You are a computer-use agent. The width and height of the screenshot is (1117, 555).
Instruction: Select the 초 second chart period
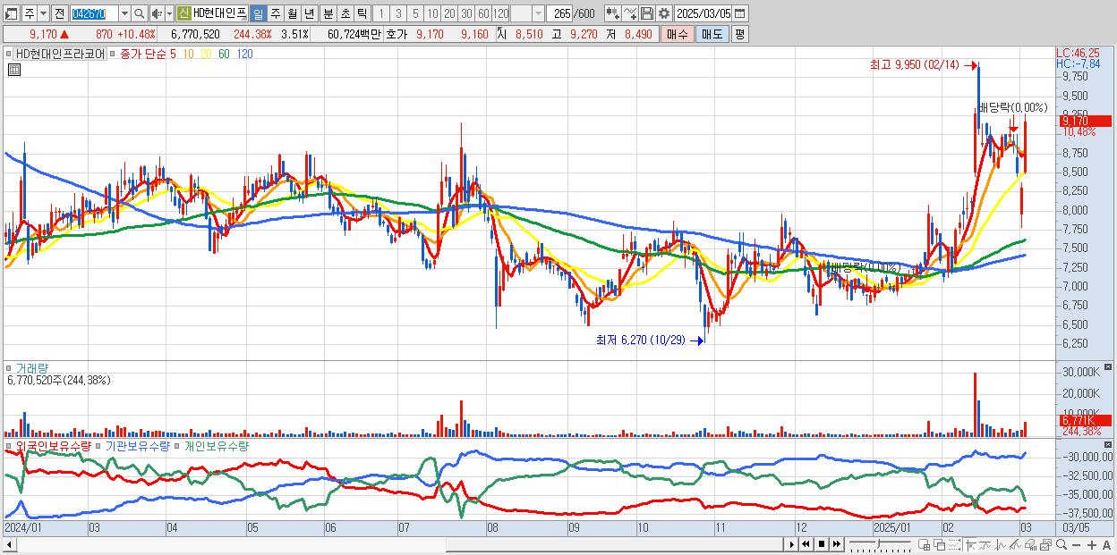coord(345,14)
